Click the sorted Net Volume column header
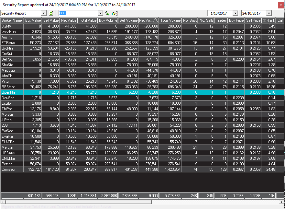285x209 pixels. (x=148, y=20)
